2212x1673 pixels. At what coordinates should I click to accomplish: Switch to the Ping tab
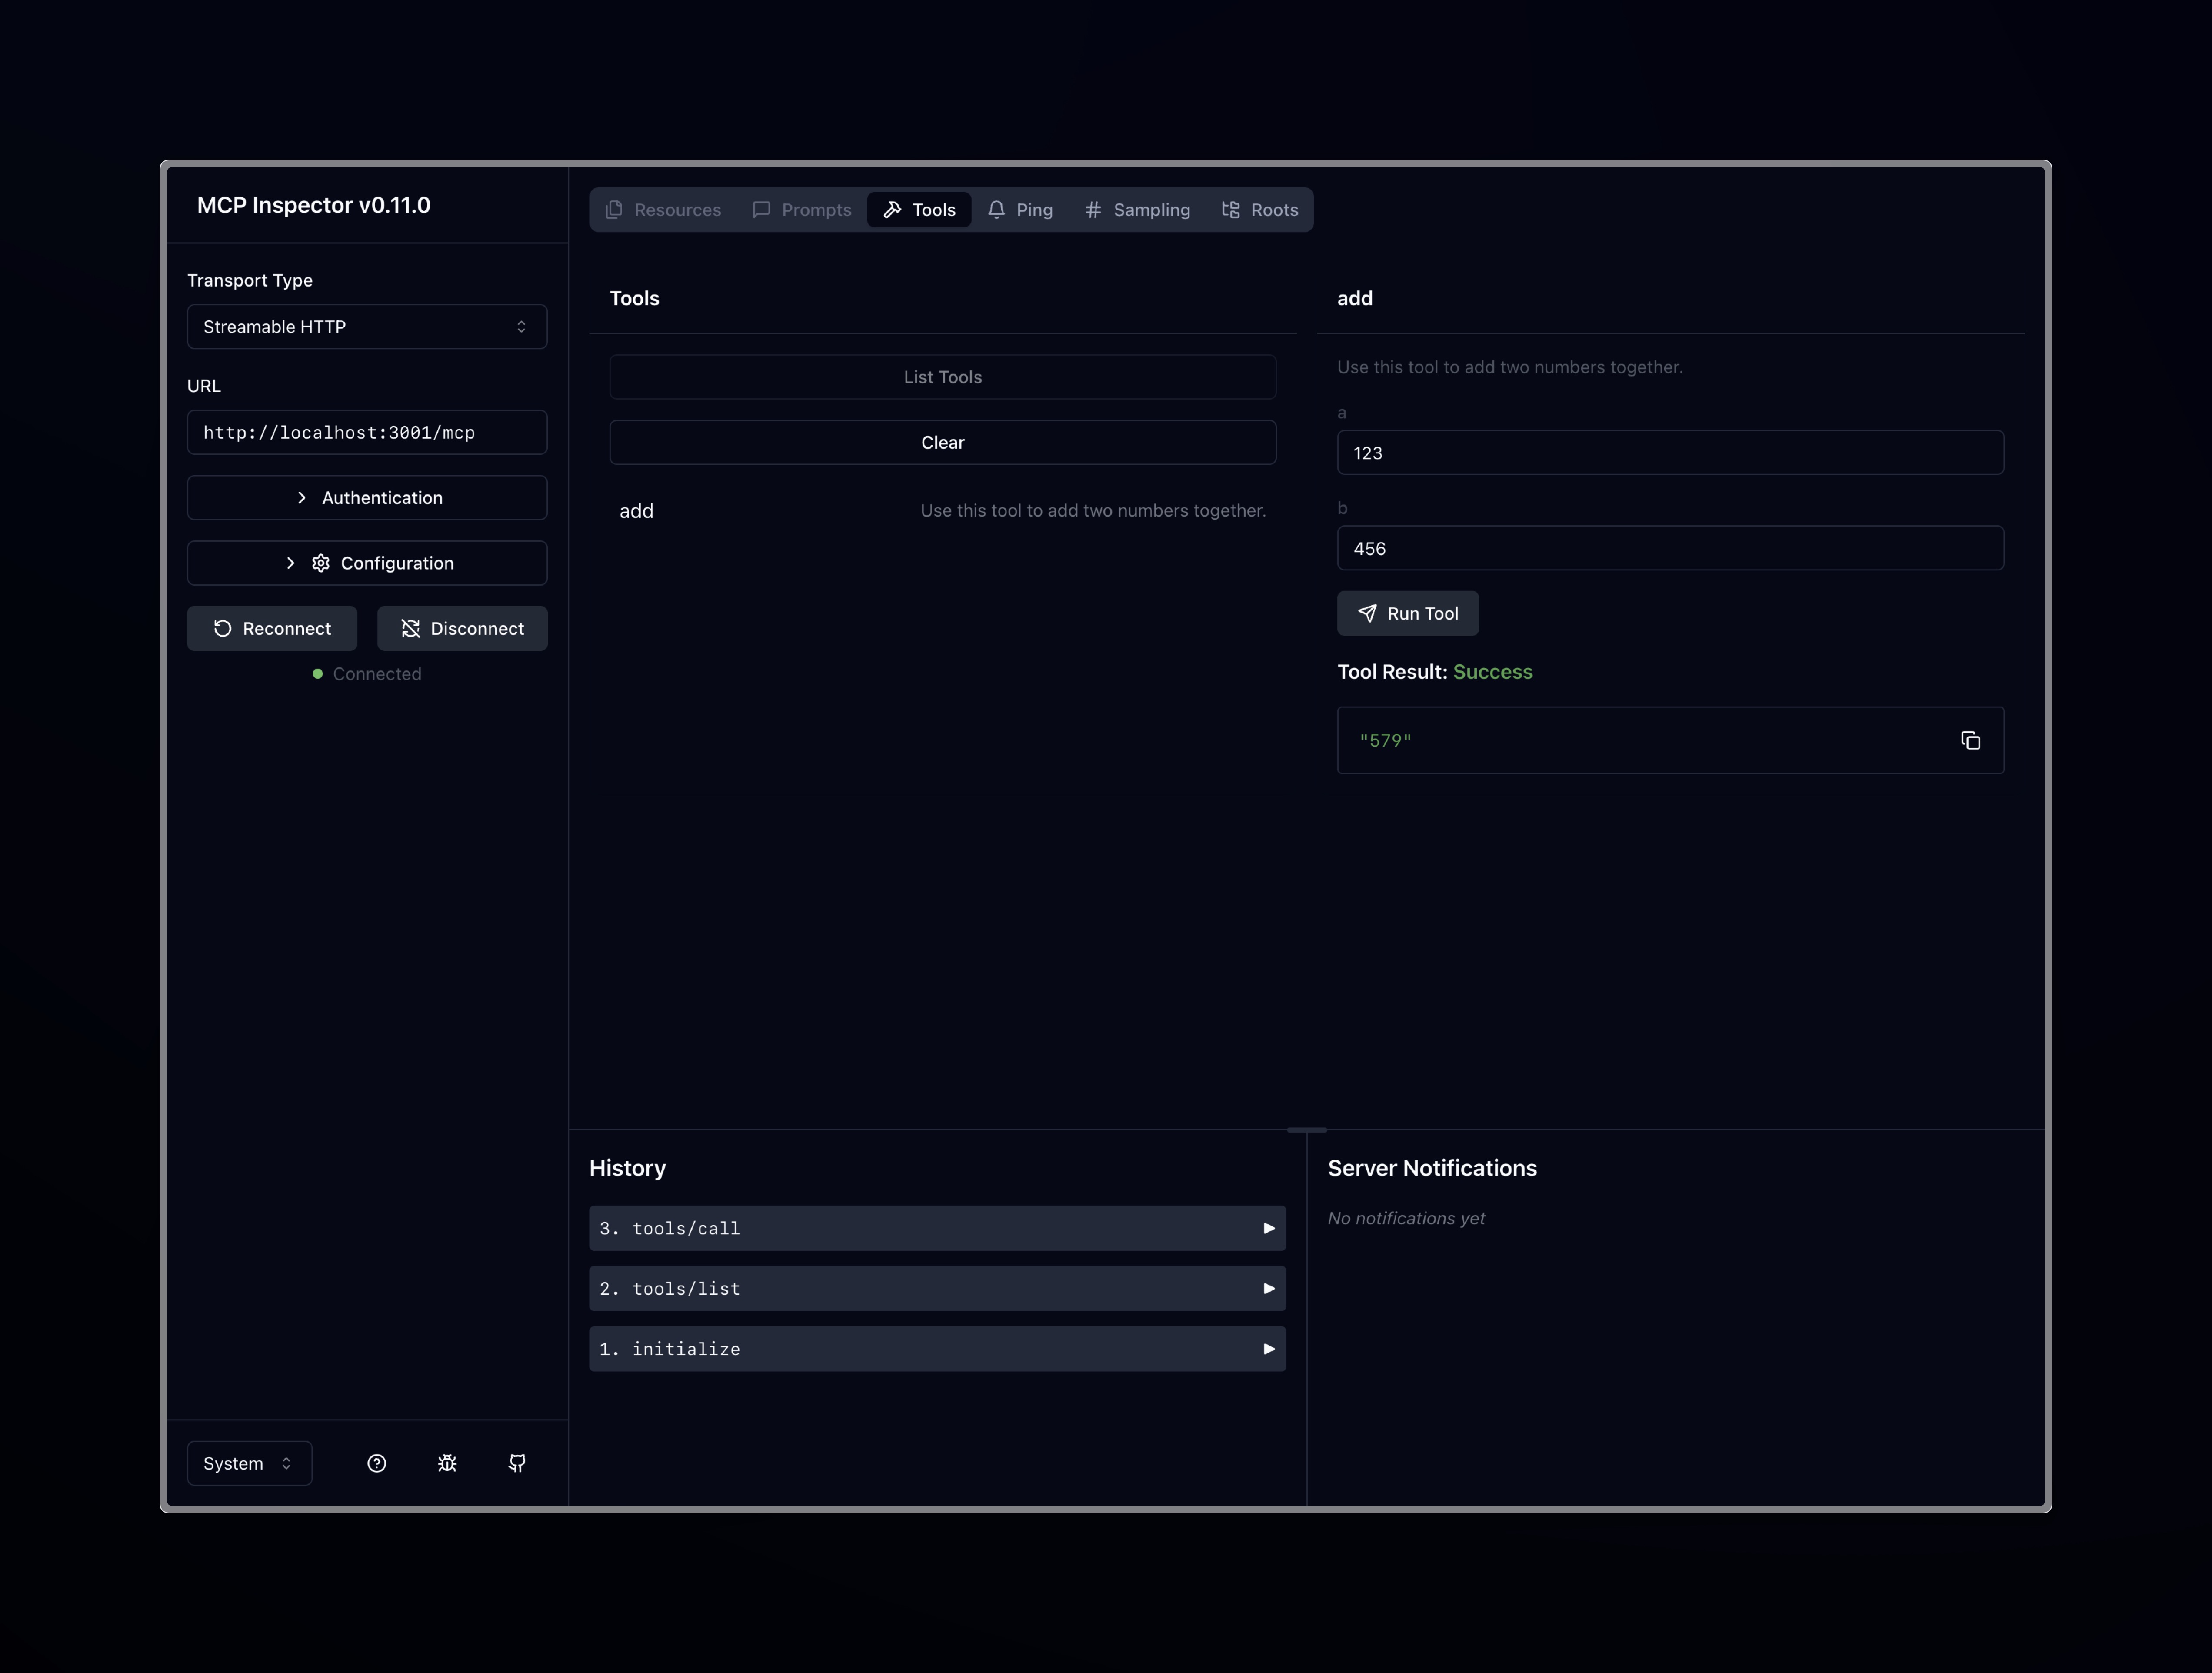(1020, 210)
